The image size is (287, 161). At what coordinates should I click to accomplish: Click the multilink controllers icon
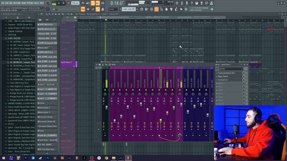click(x=103, y=9)
